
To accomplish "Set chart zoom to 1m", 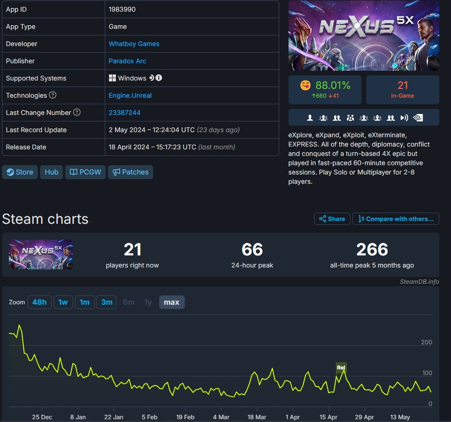I will pyautogui.click(x=84, y=302).
